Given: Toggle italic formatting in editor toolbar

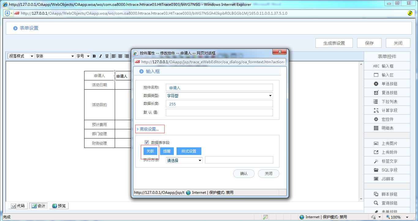Looking at the screenshot, I should [x=100, y=56].
